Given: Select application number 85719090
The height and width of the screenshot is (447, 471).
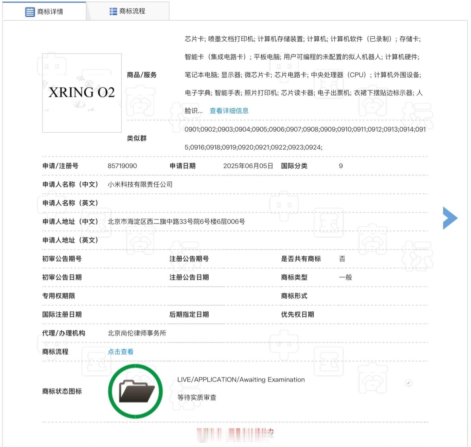Looking at the screenshot, I should [122, 166].
